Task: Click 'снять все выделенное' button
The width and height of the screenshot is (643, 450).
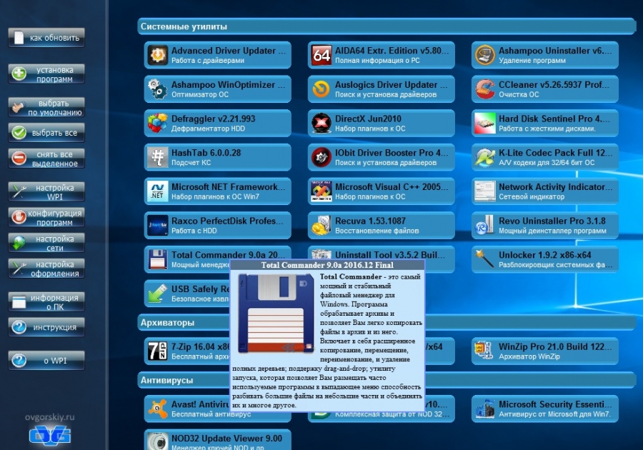Action: [46, 159]
